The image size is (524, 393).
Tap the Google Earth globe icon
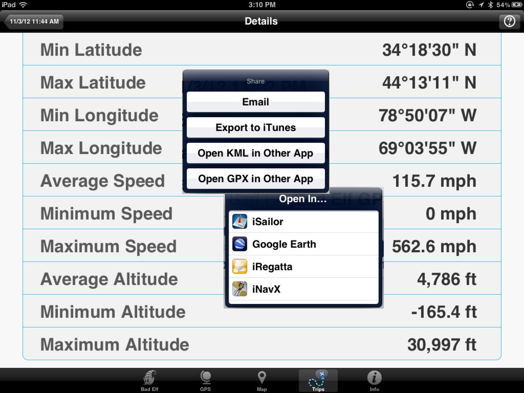[239, 244]
